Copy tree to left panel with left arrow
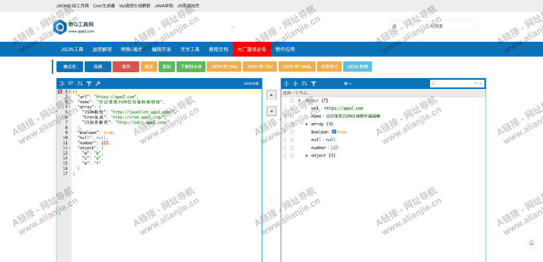Screen dimensions: 543x262 [271, 111]
